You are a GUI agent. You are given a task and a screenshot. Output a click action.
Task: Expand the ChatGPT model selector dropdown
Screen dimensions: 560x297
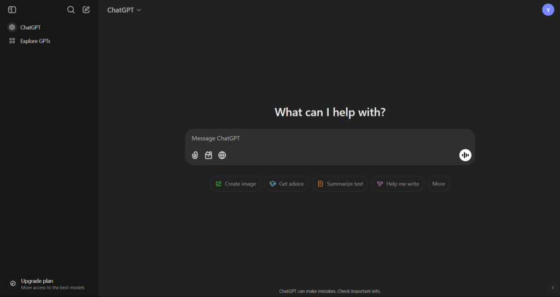click(x=124, y=10)
